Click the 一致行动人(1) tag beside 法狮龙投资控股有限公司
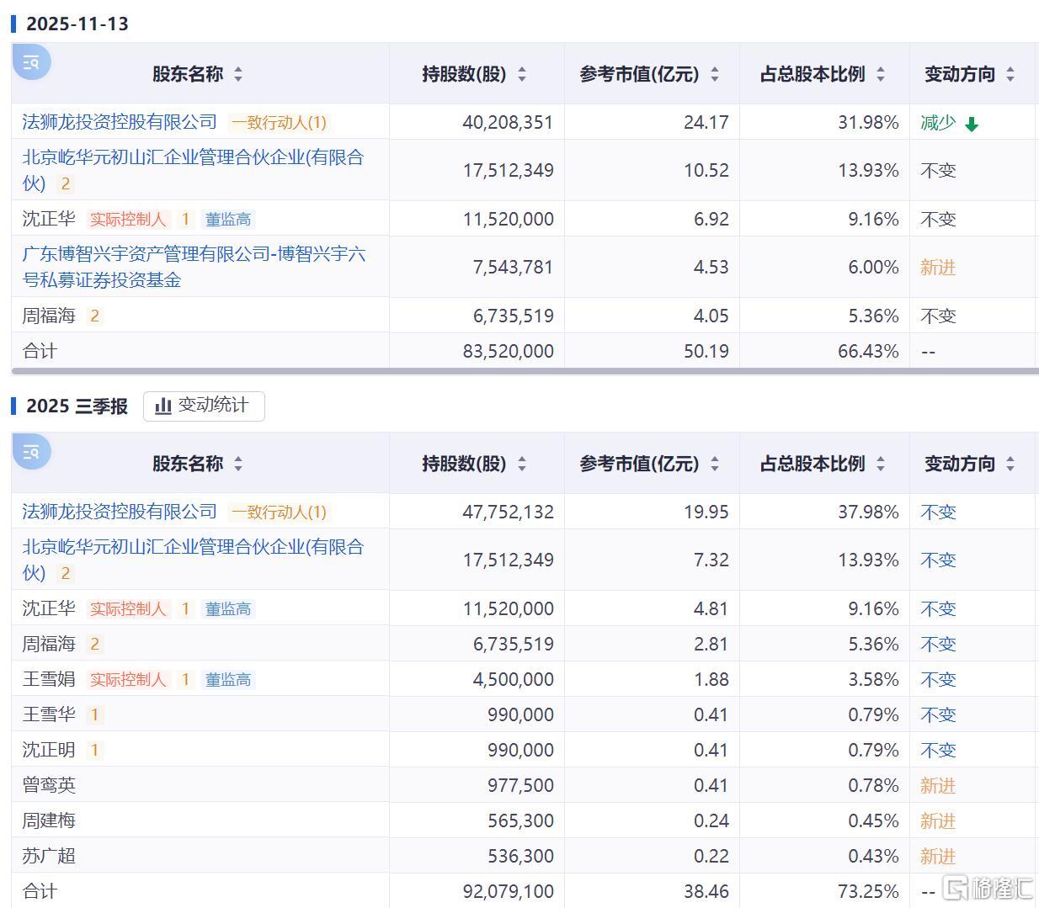 pyautogui.click(x=280, y=122)
